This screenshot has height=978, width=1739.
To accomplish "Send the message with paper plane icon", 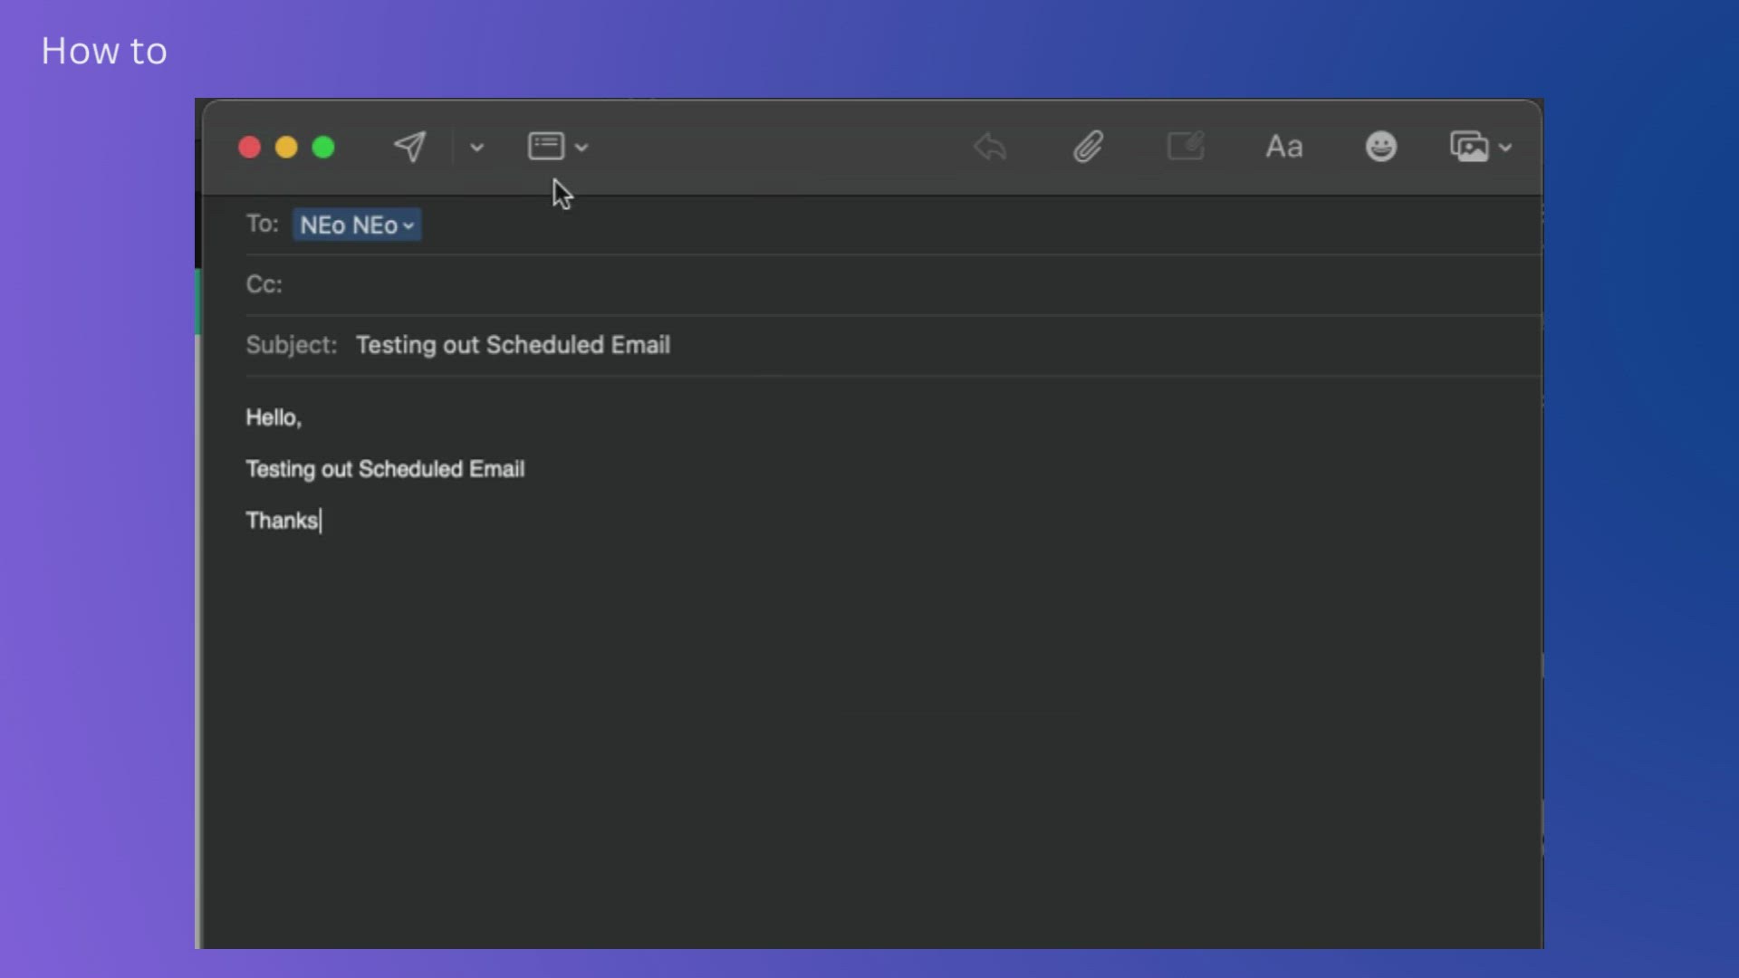I will pyautogui.click(x=409, y=147).
